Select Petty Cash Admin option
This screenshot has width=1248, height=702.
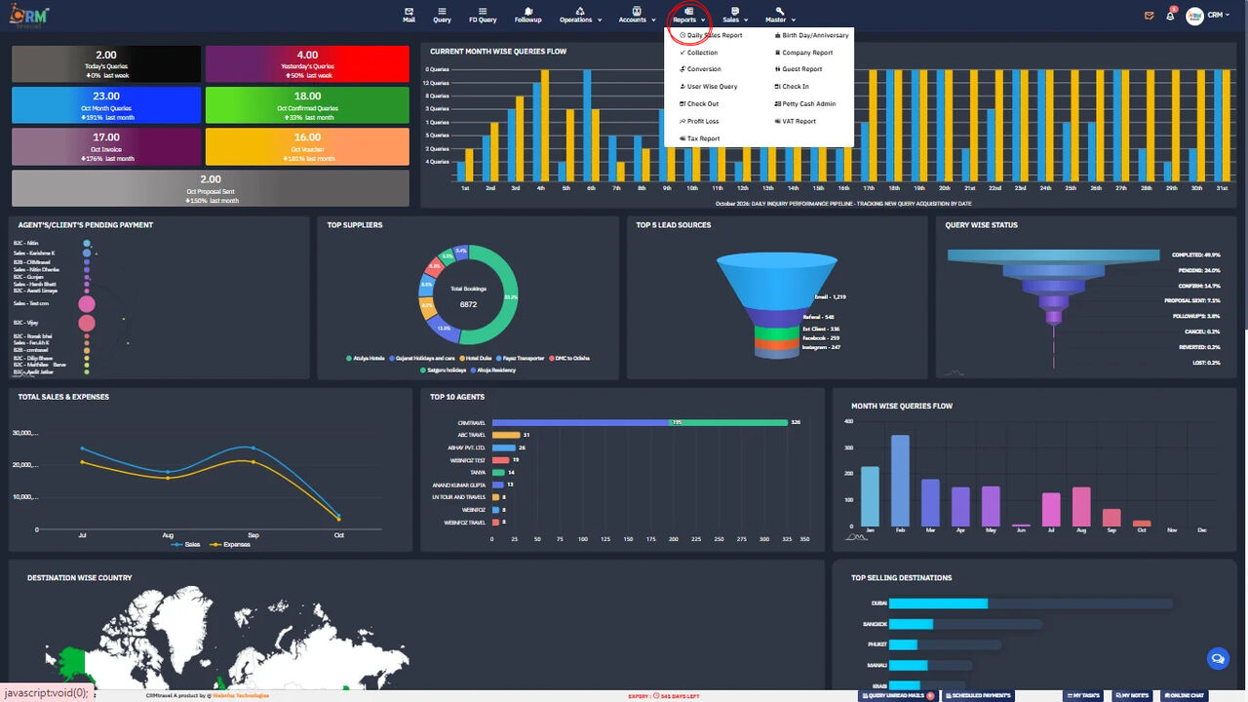coord(805,104)
